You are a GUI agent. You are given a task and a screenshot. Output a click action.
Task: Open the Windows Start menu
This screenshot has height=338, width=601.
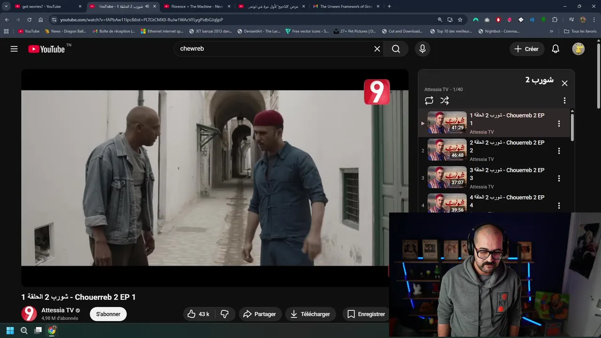coord(10,330)
